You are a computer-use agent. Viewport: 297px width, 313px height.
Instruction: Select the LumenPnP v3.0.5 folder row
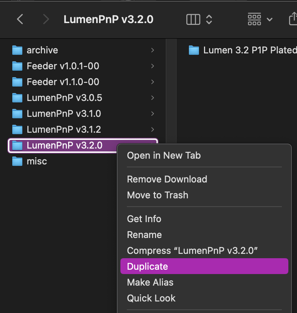click(64, 98)
